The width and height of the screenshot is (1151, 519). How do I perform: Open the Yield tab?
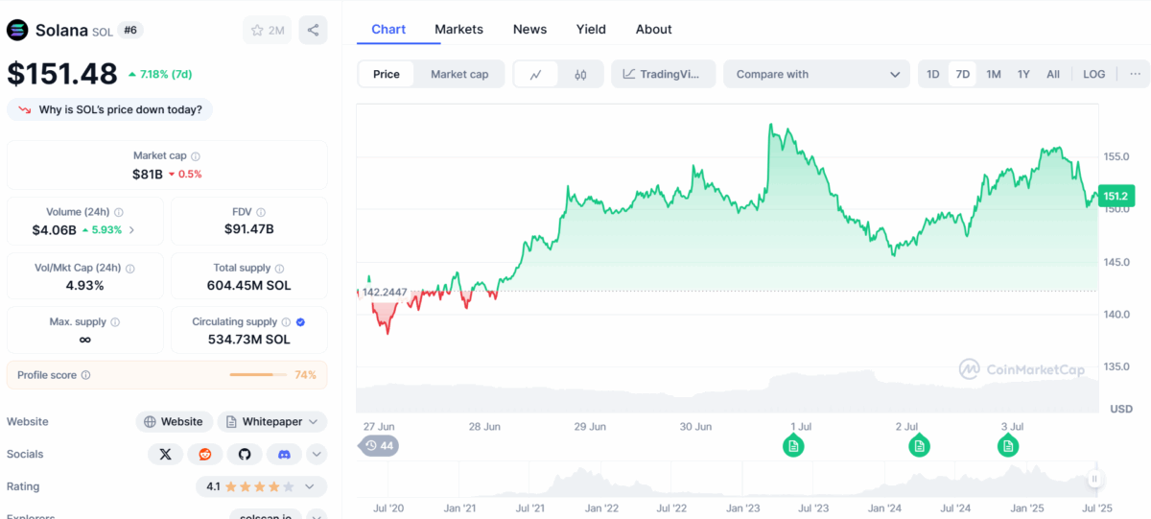(x=591, y=29)
